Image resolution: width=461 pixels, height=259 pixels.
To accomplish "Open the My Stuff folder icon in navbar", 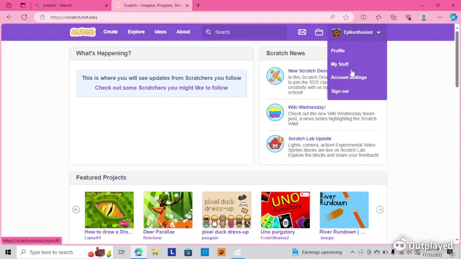I will [319, 32].
